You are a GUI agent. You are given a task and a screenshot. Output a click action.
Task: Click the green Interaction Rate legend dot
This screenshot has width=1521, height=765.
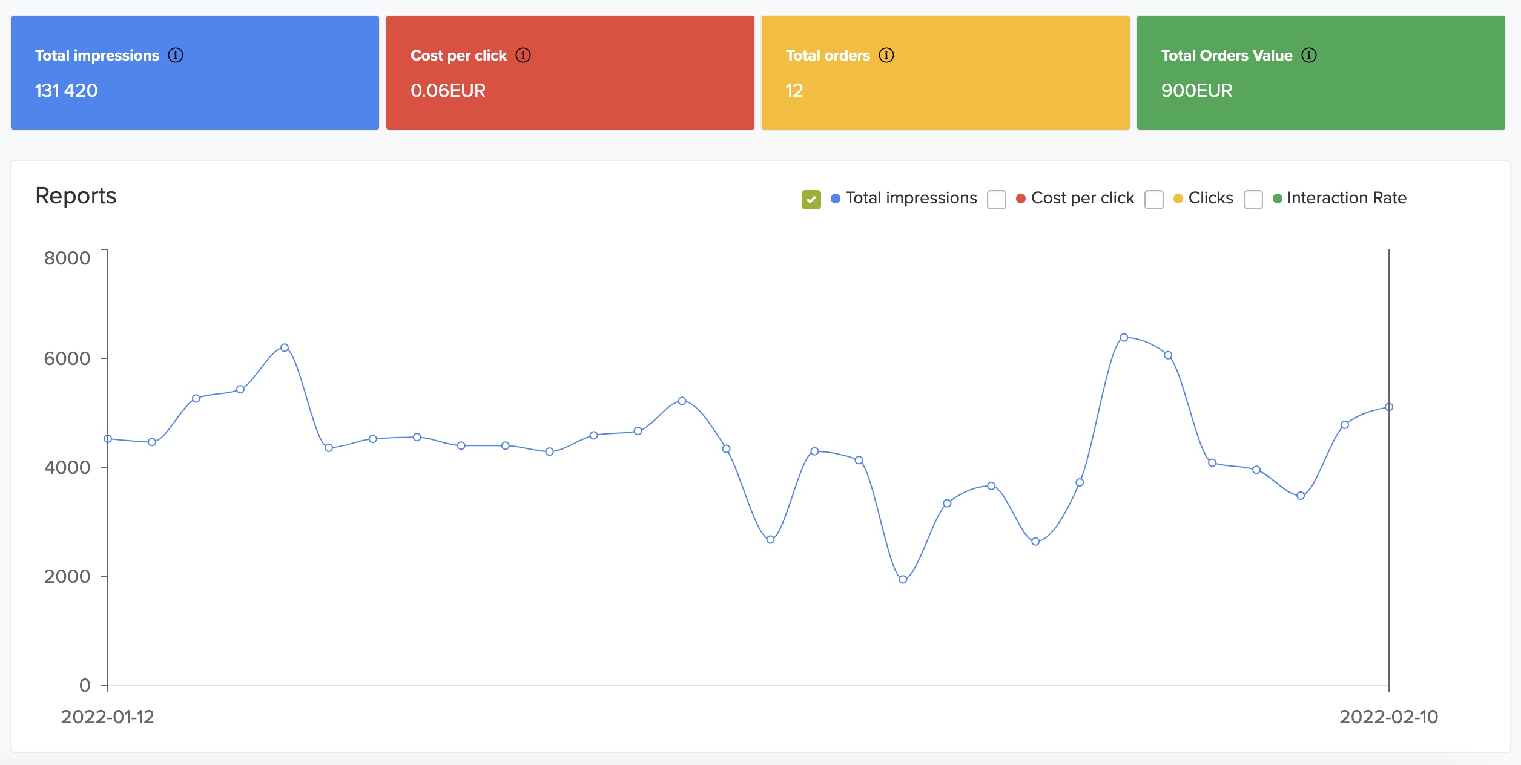1278,199
